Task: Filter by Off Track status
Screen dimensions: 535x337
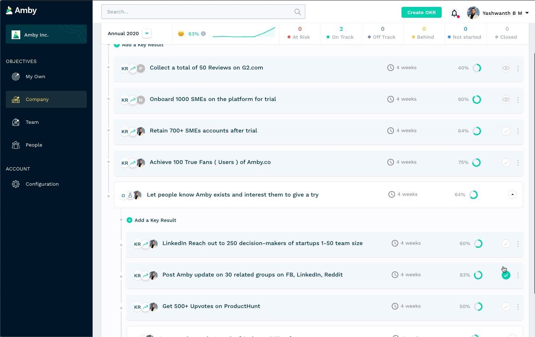Action: point(382,33)
